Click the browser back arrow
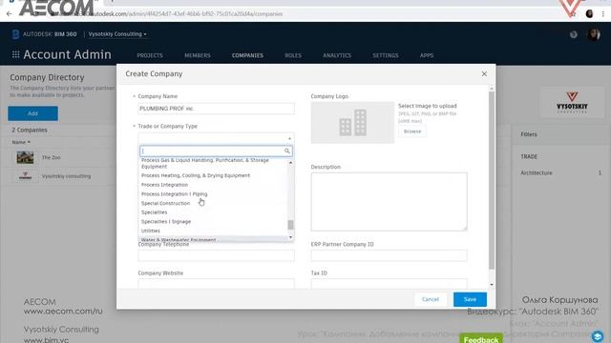This screenshot has width=611, height=343. [9, 14]
